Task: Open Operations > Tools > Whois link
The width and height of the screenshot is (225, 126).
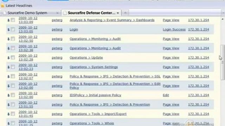Action: tap(92, 123)
